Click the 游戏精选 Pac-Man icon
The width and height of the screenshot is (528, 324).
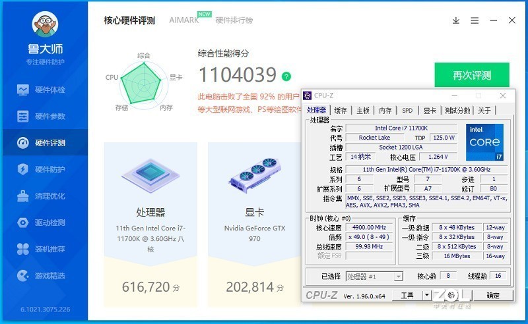(x=23, y=276)
